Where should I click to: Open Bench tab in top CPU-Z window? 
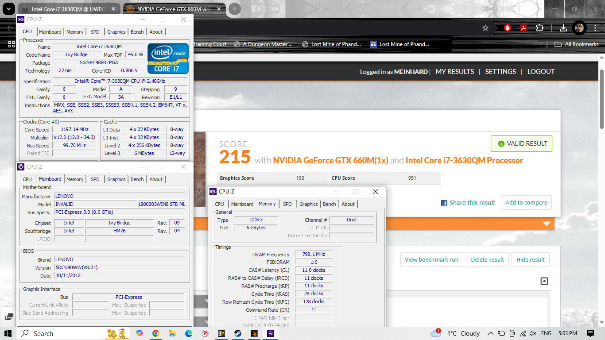click(137, 32)
